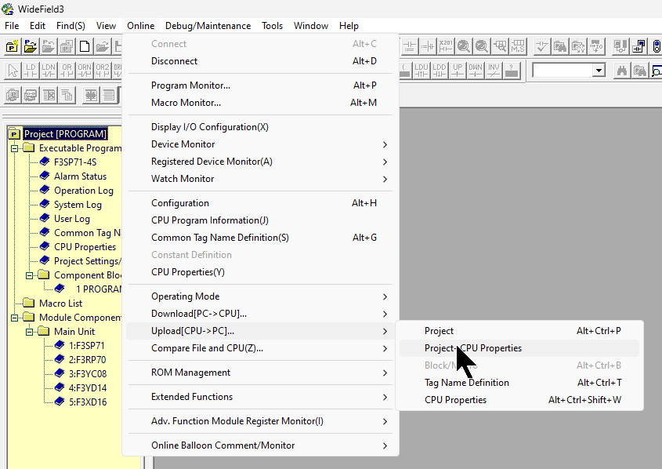Open the Debug/Maintenance menu
This screenshot has width=662, height=469.
pyautogui.click(x=208, y=26)
